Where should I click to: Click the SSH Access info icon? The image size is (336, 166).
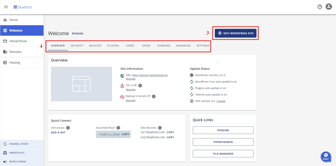[68, 128]
